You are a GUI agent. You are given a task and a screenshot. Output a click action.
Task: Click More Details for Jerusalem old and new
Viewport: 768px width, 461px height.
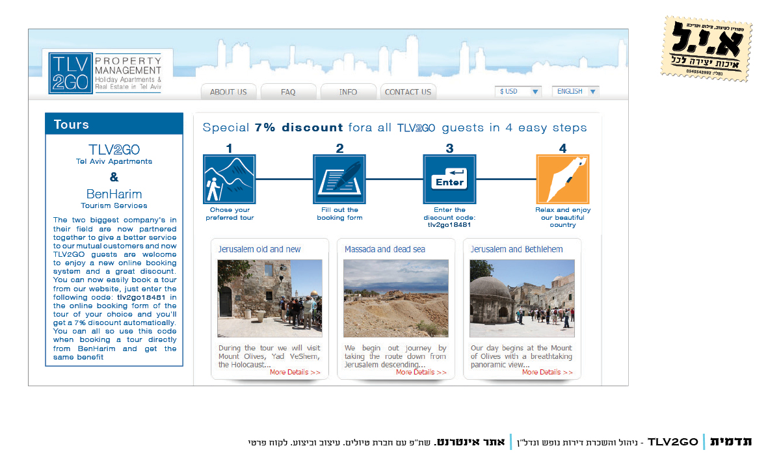coord(295,373)
